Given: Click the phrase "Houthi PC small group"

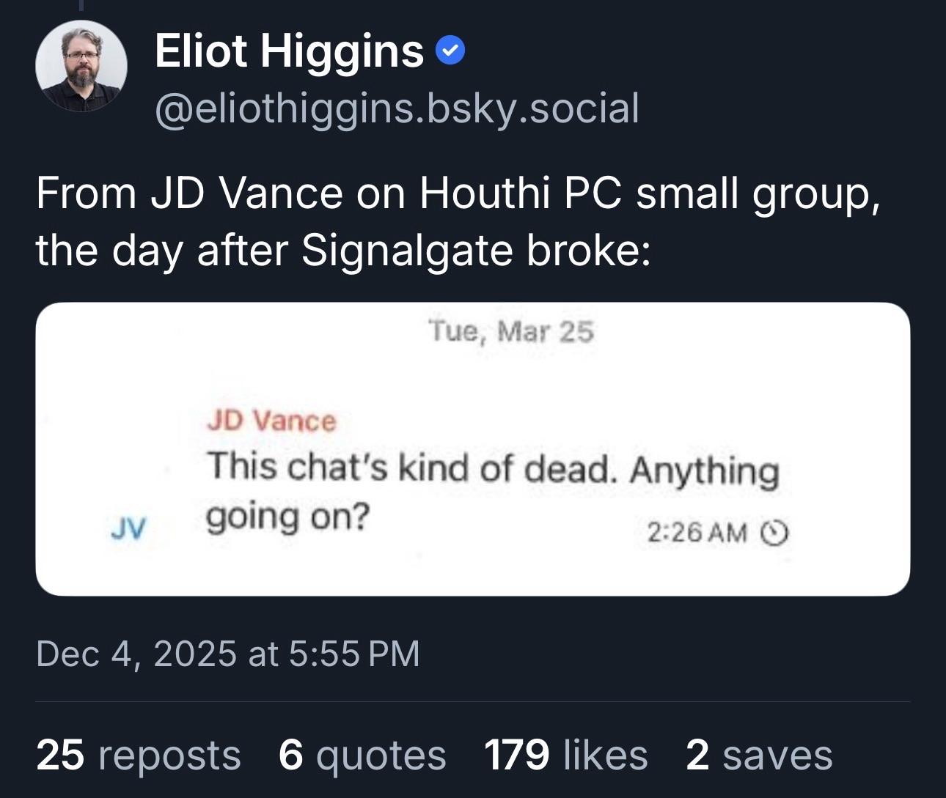Looking at the screenshot, I should (x=648, y=193).
